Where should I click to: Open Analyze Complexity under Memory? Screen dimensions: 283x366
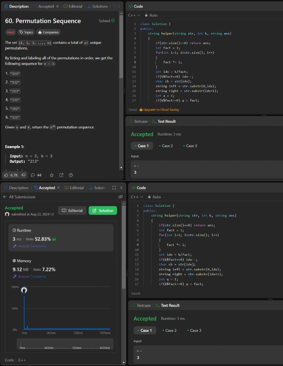29,276
